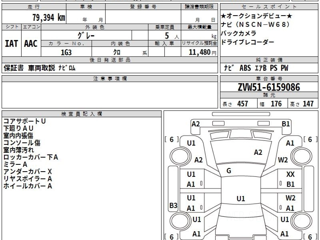Select the リサイクル預託金 header
Image resolution: width=320 pixels, height=240 pixels.
pyautogui.click(x=199, y=43)
